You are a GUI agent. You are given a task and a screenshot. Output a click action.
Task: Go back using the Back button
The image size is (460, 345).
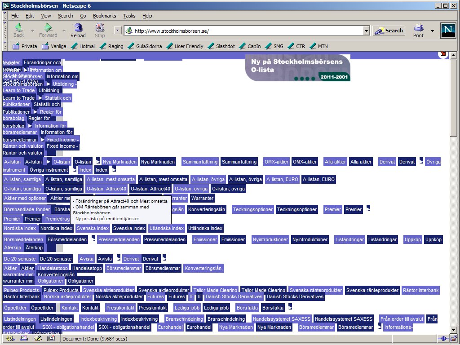19,31
